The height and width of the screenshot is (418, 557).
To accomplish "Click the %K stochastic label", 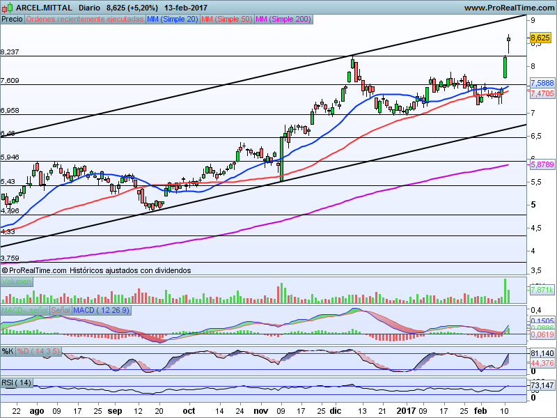I will (8, 352).
